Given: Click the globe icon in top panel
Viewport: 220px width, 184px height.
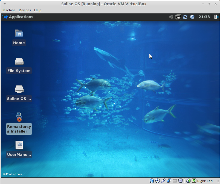Looking at the screenshot, I should pos(192,17).
